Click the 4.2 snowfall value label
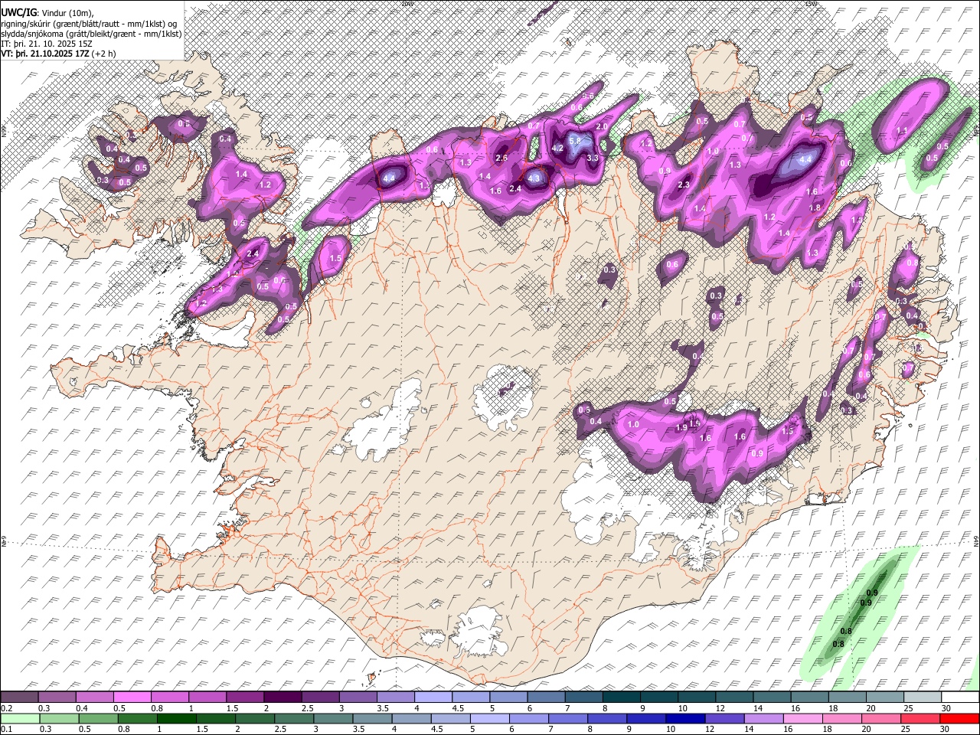 pyautogui.click(x=557, y=148)
